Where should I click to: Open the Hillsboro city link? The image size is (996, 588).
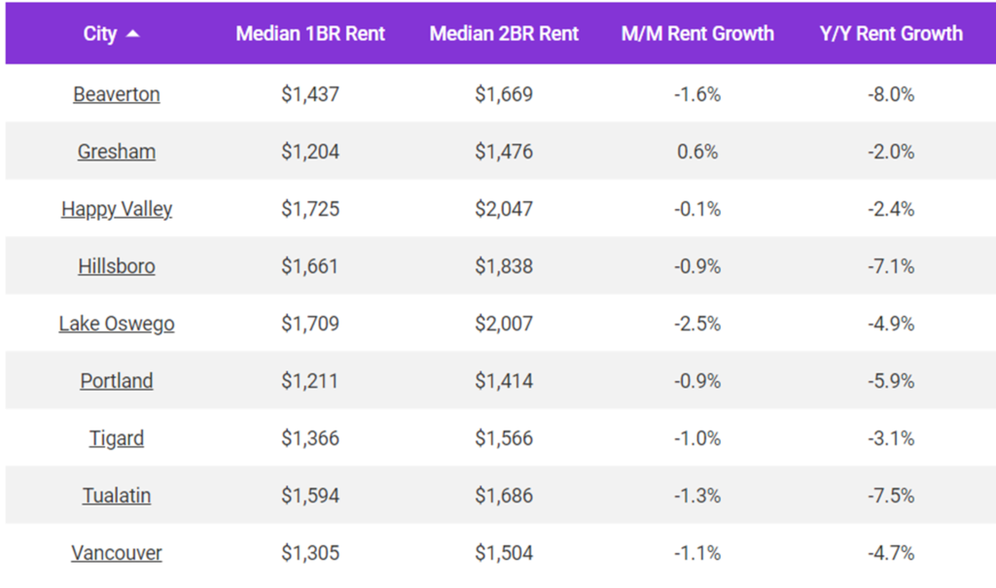(116, 265)
